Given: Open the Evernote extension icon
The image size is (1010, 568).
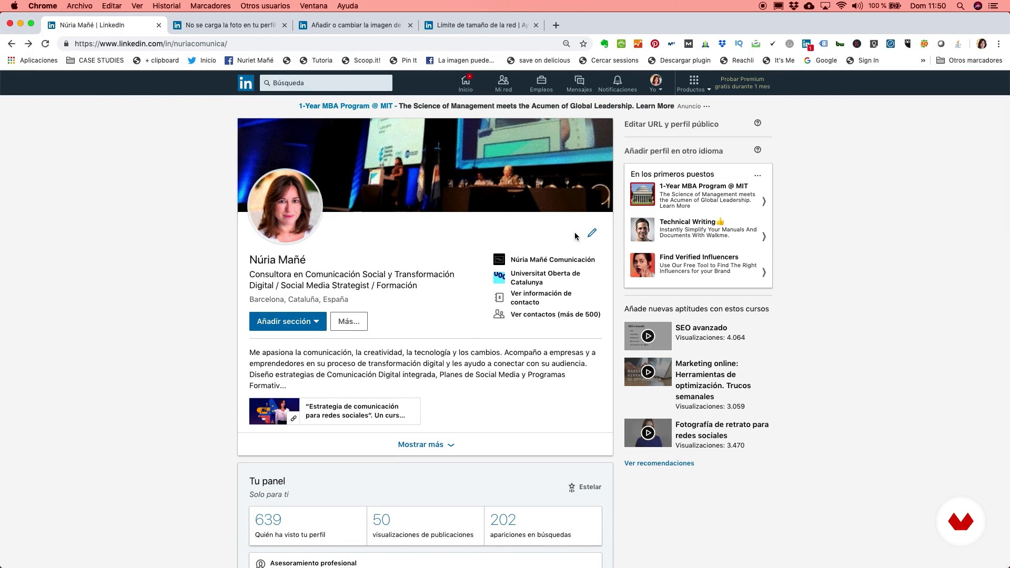Looking at the screenshot, I should [x=604, y=44].
